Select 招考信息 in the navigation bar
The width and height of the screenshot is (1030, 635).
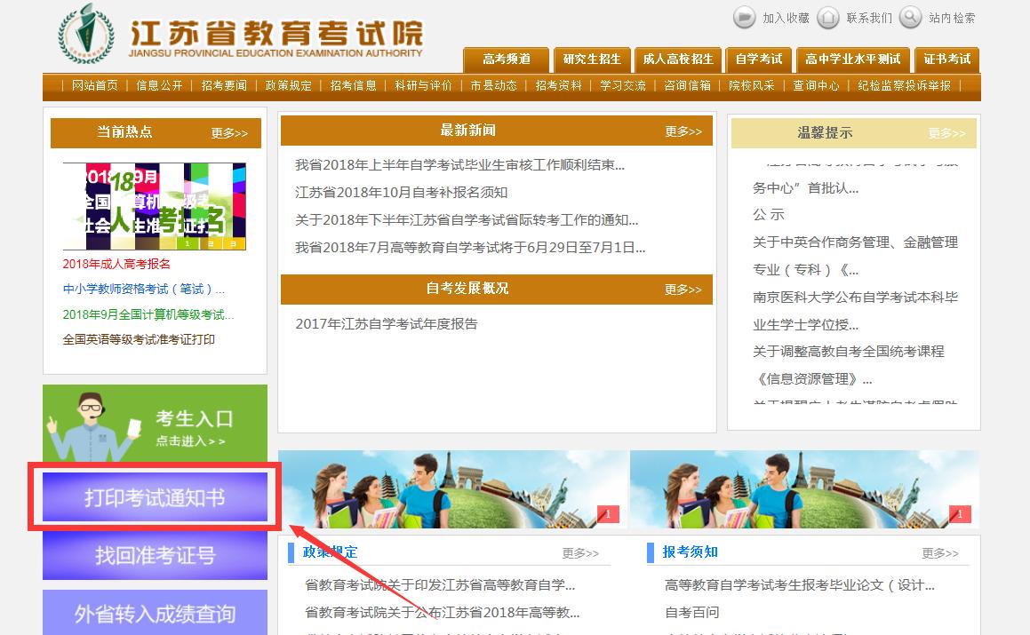(353, 85)
